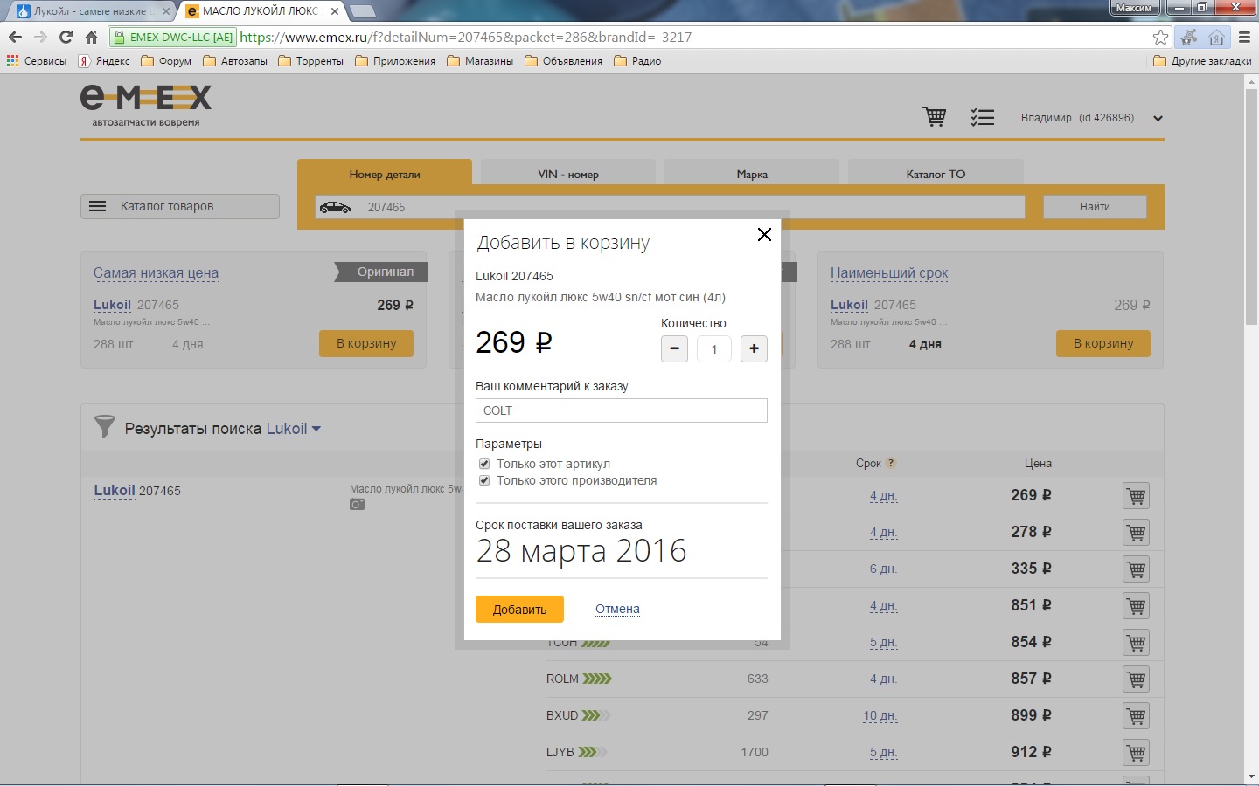Image resolution: width=1259 pixels, height=786 pixels.
Task: Open the shopping cart icon in header
Action: [935, 116]
